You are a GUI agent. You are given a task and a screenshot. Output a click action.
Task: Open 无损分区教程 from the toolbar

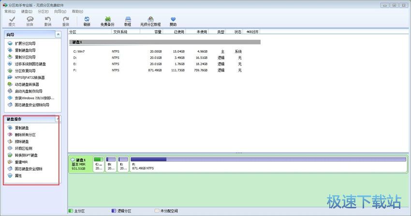[x=150, y=21]
